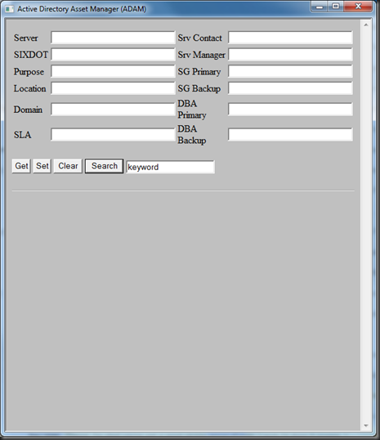Run a lookup with the Search button
The height and width of the screenshot is (440, 380).
105,166
